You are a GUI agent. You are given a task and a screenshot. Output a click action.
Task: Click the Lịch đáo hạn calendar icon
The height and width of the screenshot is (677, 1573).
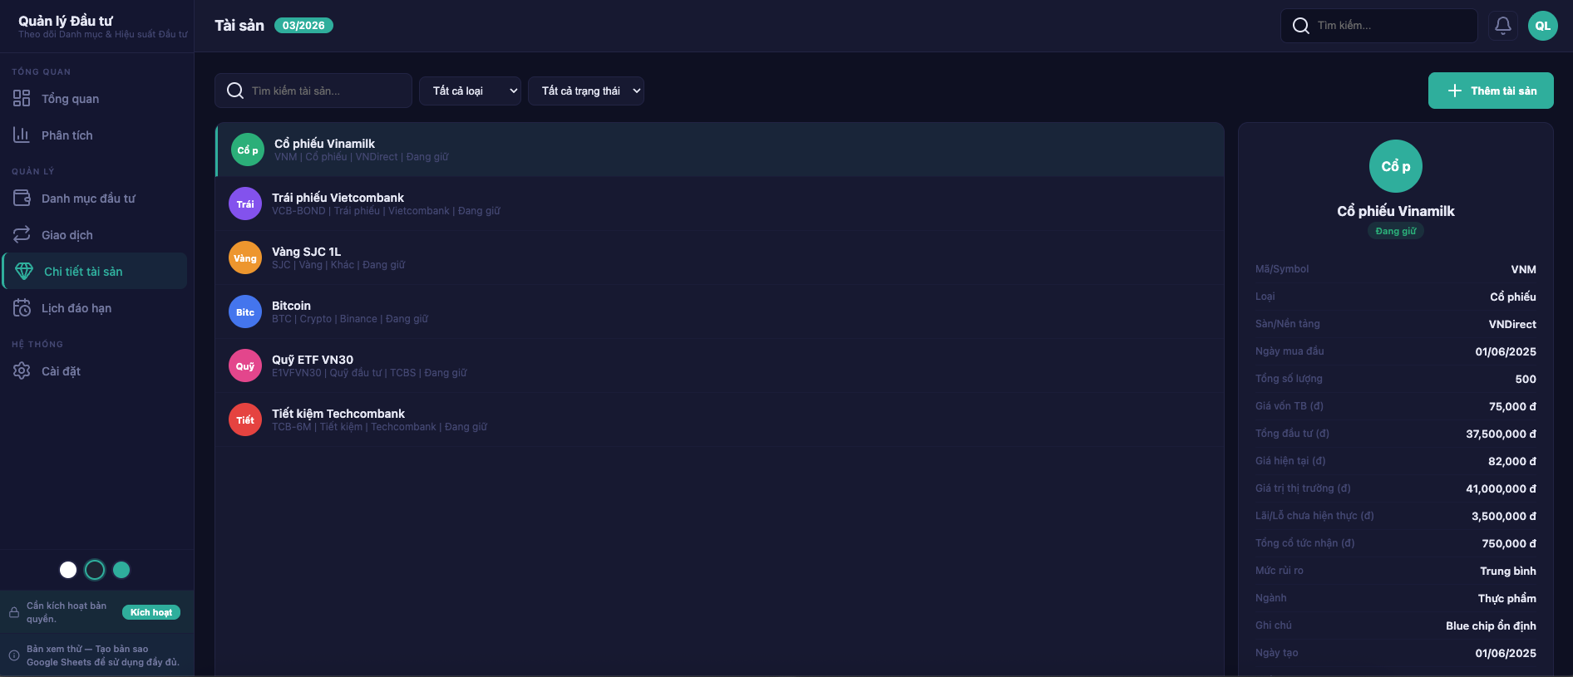(x=22, y=308)
